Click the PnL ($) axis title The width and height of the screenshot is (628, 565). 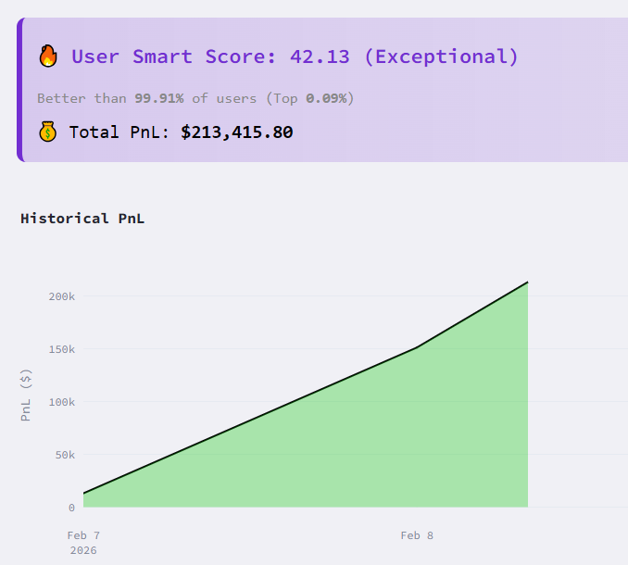tap(26, 395)
